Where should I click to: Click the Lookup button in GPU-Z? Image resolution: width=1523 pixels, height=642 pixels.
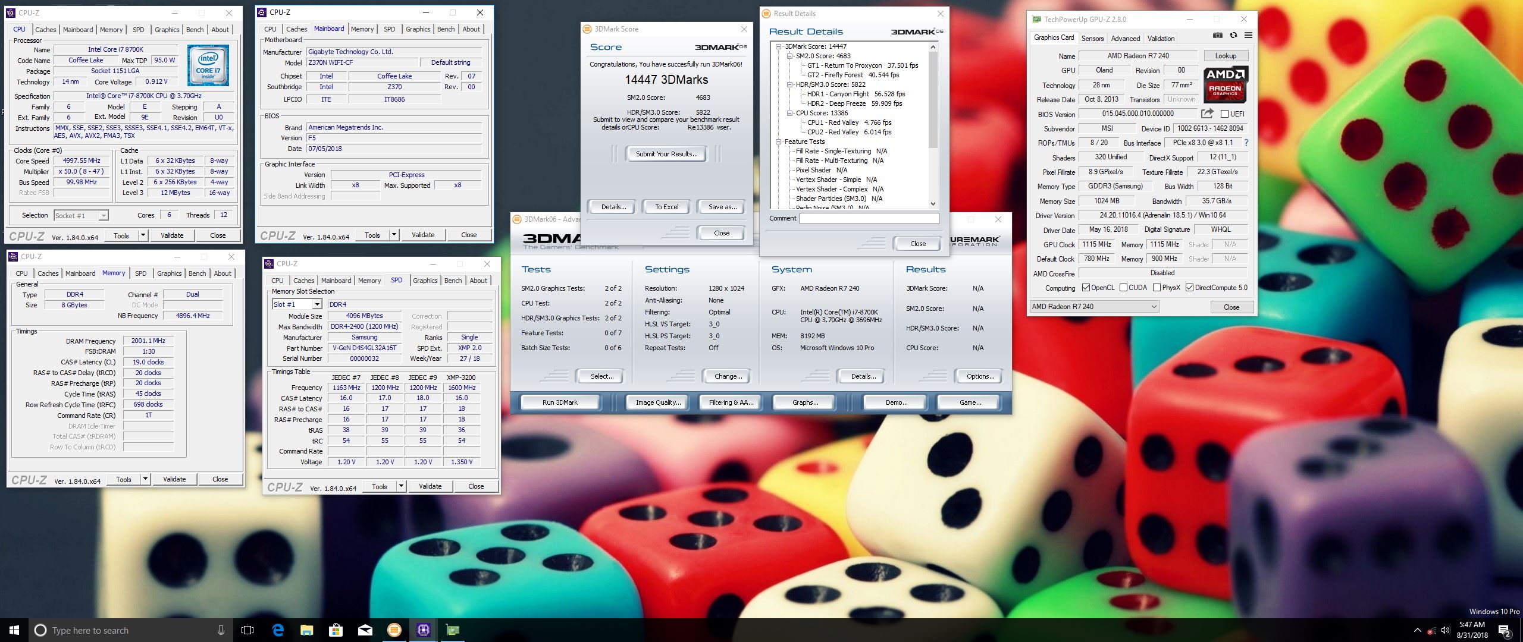pyautogui.click(x=1226, y=56)
